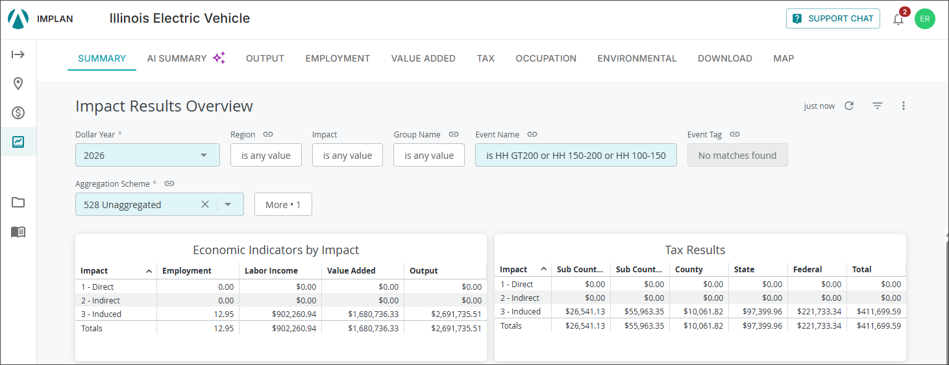Refresh the dashboard results
Viewport: 949px width, 365px height.
point(849,106)
